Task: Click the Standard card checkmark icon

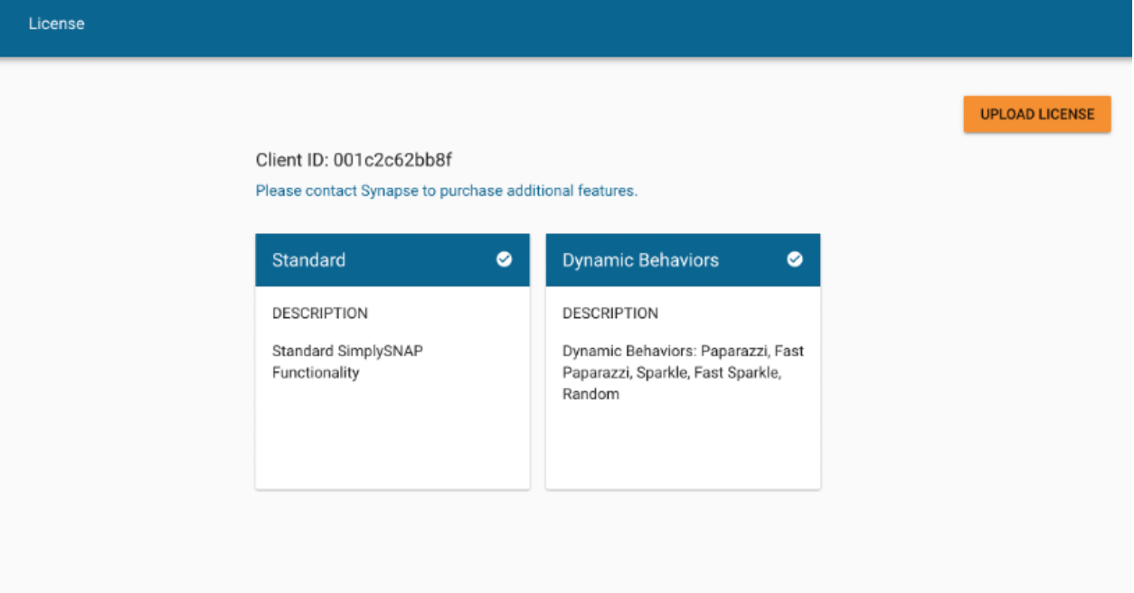Action: (504, 259)
